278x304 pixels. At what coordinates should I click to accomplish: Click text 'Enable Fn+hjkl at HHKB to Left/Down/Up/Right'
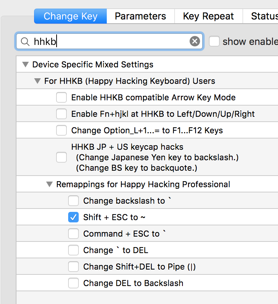point(163,114)
